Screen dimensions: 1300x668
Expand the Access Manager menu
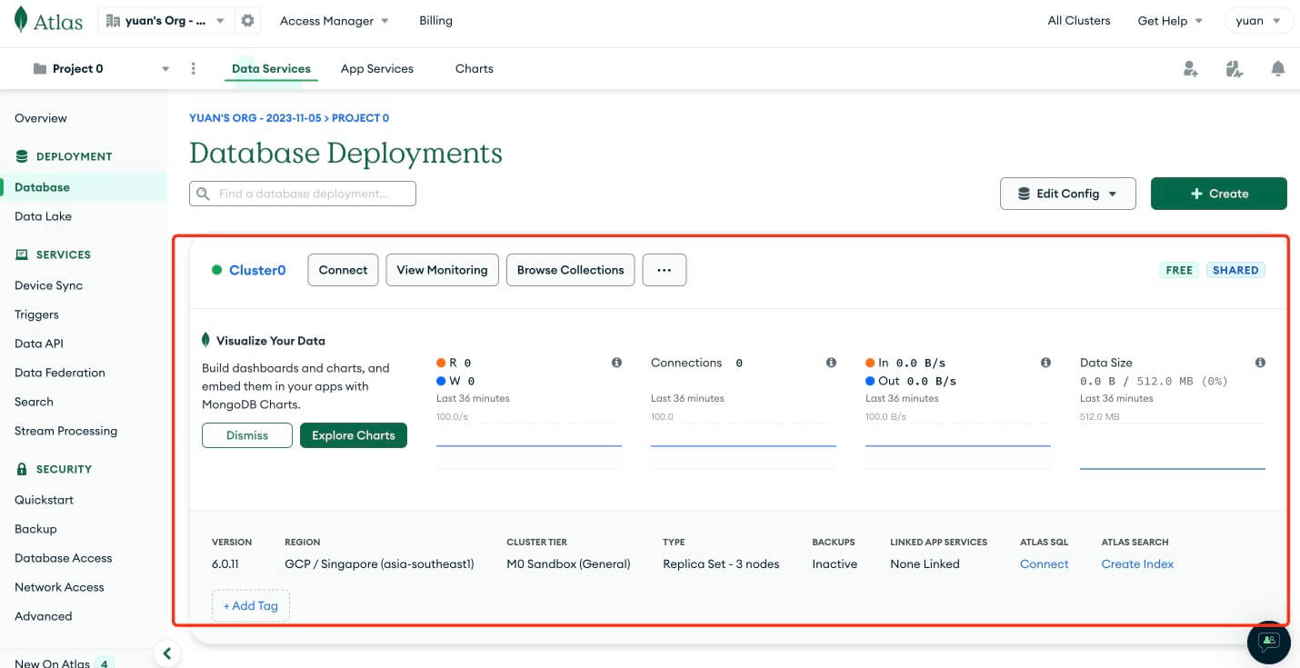tap(334, 21)
